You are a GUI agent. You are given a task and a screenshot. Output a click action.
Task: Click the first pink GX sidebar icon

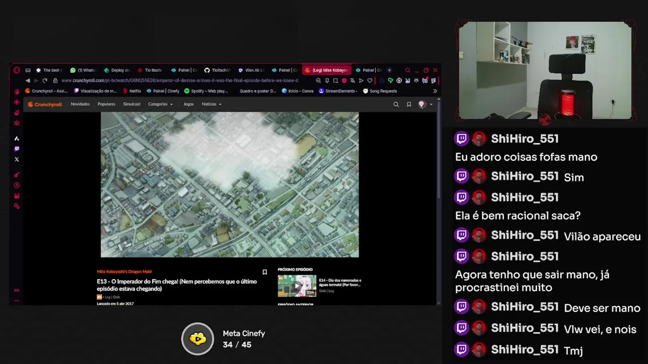17,92
